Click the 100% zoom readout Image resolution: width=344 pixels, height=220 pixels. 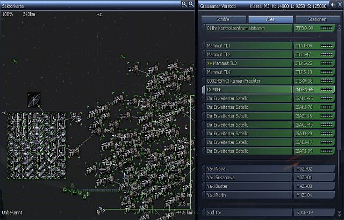pos(8,14)
